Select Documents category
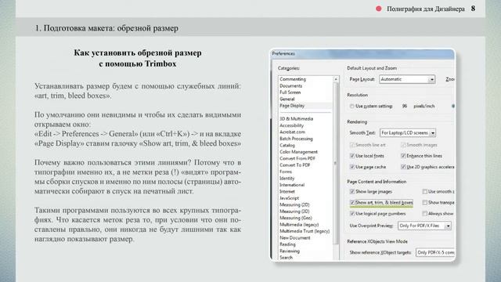This screenshot has height=282, width=501. coord(290,85)
